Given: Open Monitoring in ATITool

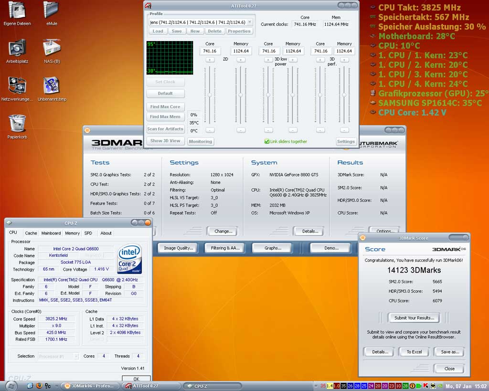Looking at the screenshot, I should 200,141.
